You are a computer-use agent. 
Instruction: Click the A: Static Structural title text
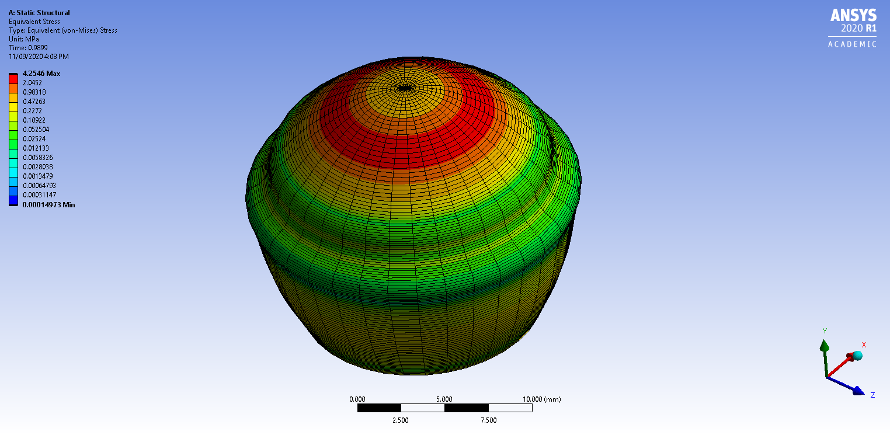tap(39, 13)
